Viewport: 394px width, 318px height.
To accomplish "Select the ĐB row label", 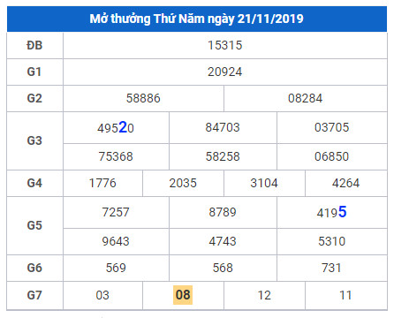I will tap(34, 45).
